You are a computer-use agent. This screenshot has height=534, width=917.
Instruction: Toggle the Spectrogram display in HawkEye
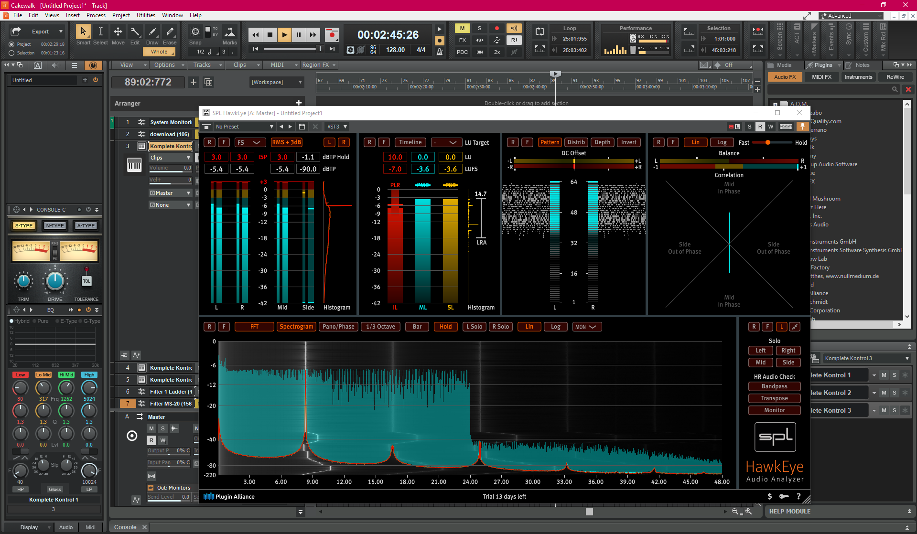coord(296,327)
